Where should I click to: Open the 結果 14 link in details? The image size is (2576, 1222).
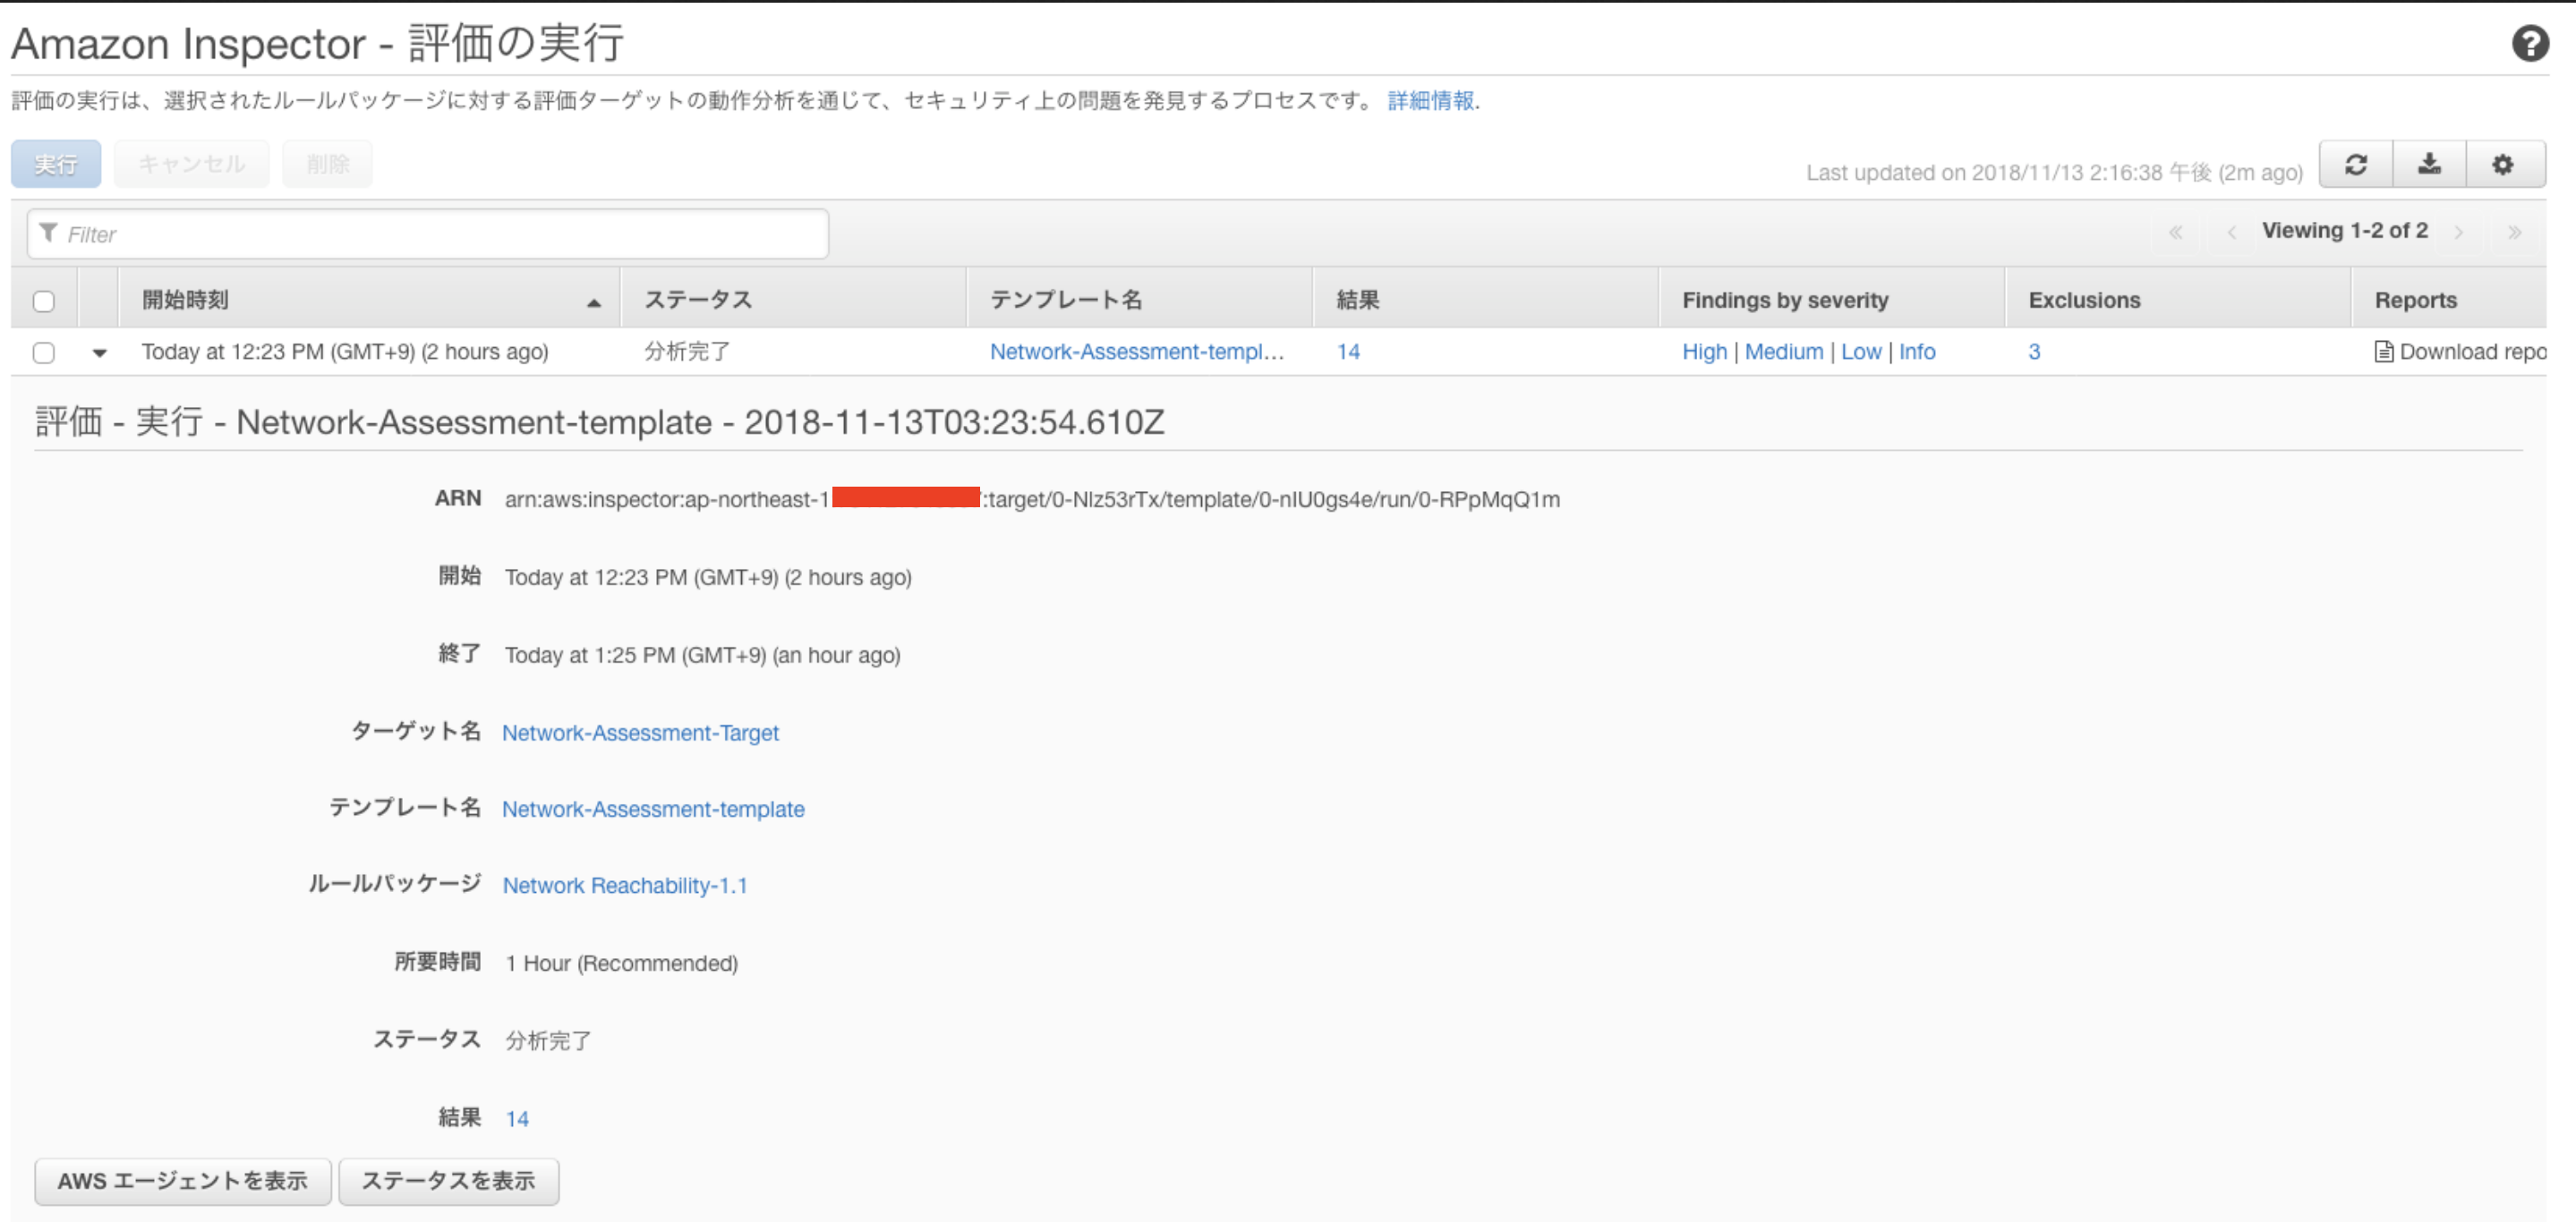[x=517, y=1119]
